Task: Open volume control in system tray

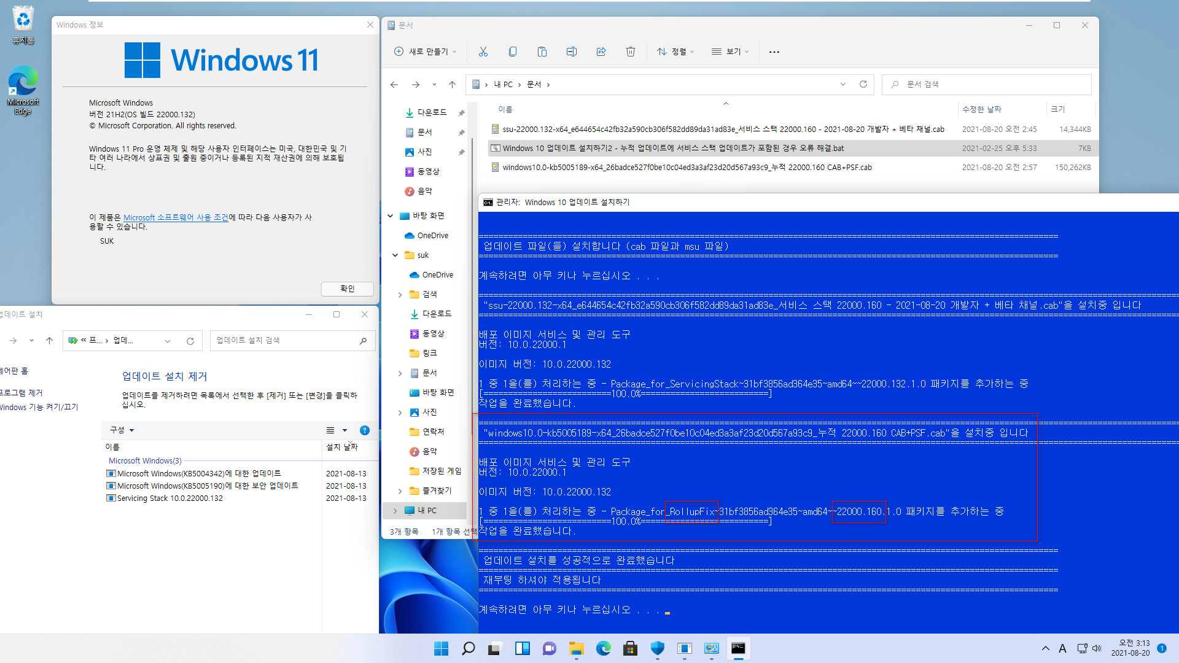Action: 1097,648
